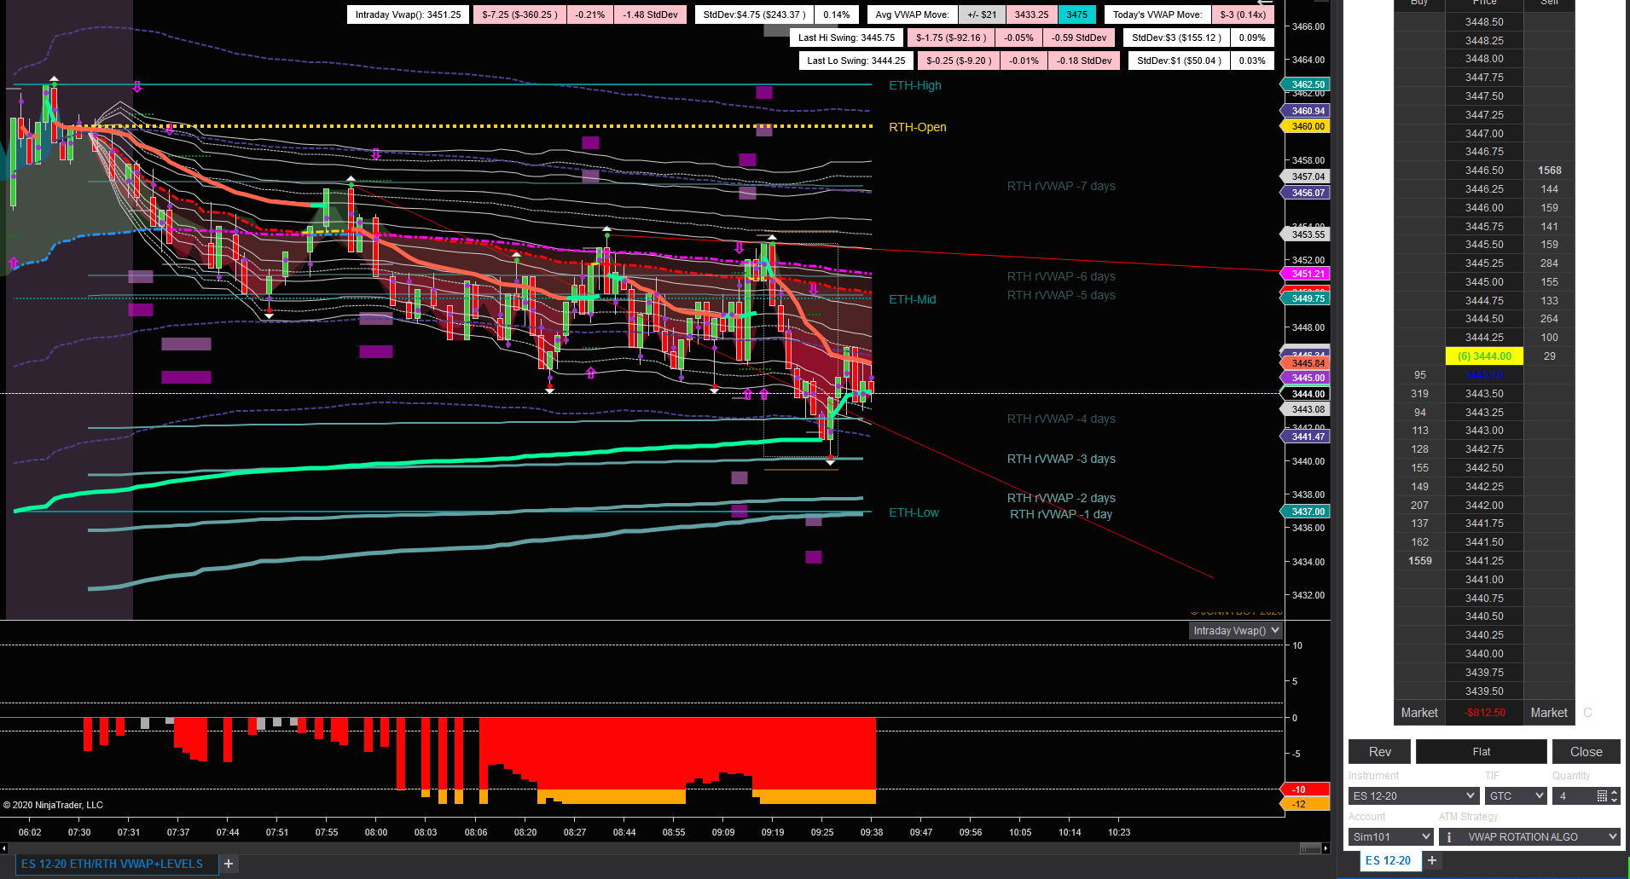Click the Last Hi Swing: 3445.75 info box
The image size is (1630, 879).
846,38
